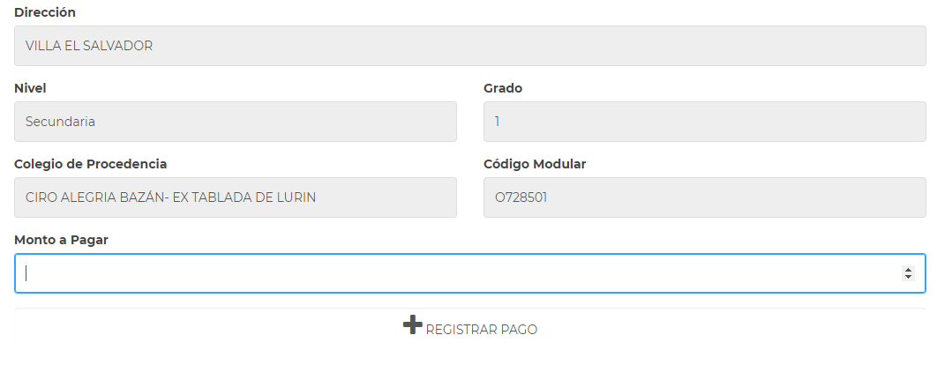Click the Dirección field box
Viewport: 952px width, 365px height.
(469, 46)
